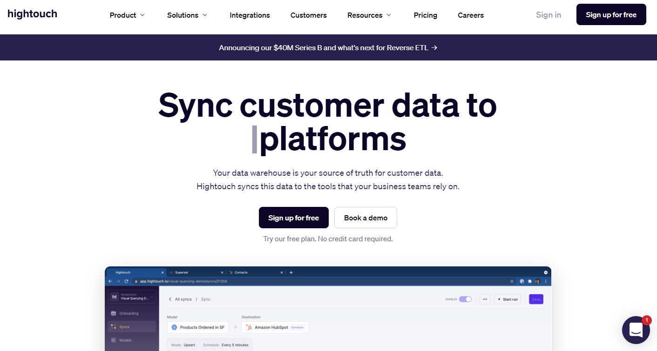Image resolution: width=657 pixels, height=351 pixels.
Task: Bookmark the page using the star icon
Action: pos(512,281)
